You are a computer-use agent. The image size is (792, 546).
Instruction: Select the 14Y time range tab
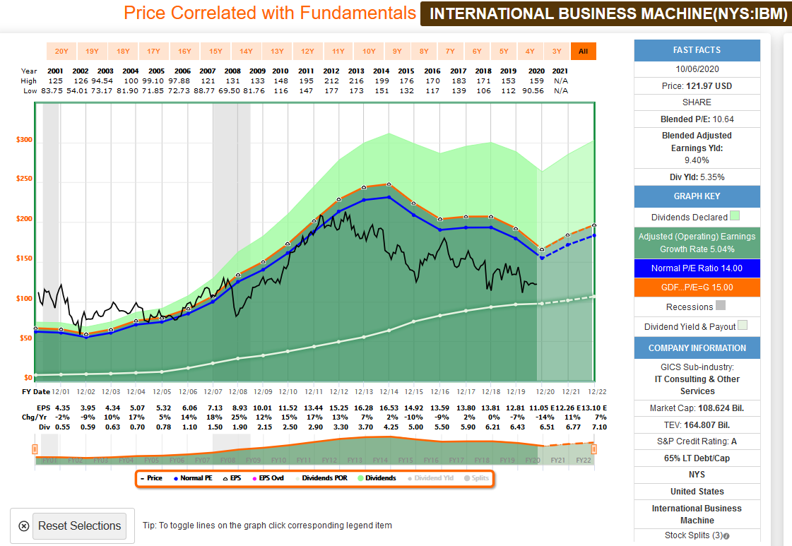pos(246,51)
